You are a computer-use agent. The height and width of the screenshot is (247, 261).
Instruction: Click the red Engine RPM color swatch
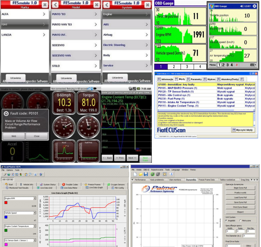coord(6,202)
